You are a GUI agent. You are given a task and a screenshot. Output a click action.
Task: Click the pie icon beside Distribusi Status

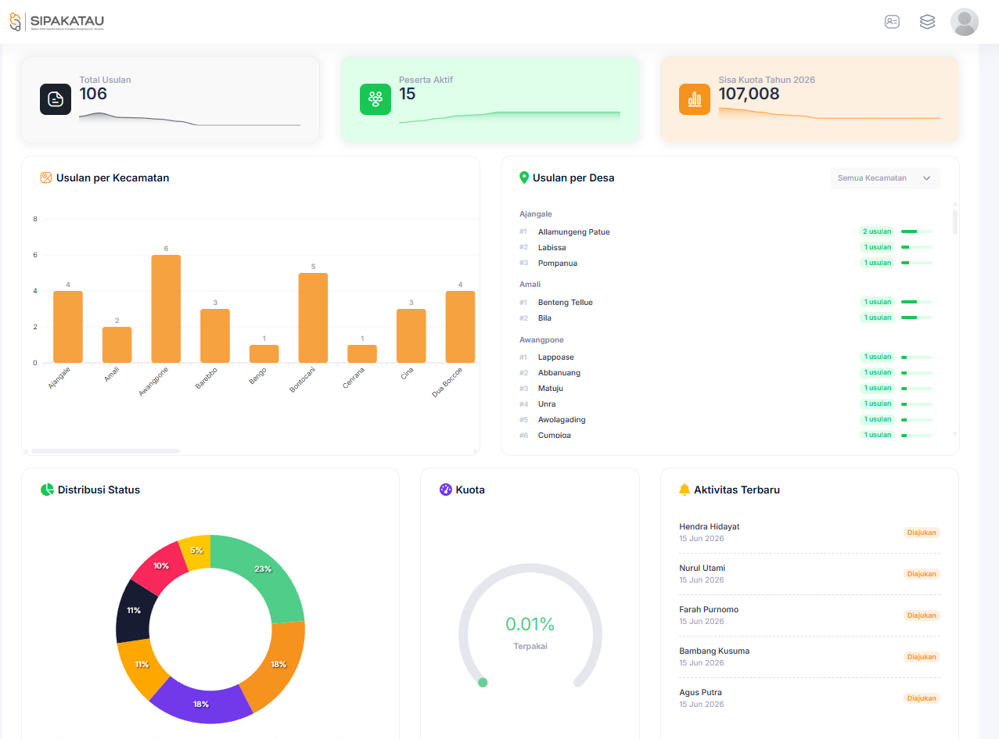pyautogui.click(x=47, y=490)
